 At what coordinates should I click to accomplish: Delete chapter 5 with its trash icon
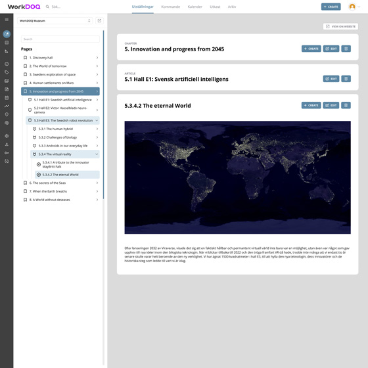pos(346,49)
